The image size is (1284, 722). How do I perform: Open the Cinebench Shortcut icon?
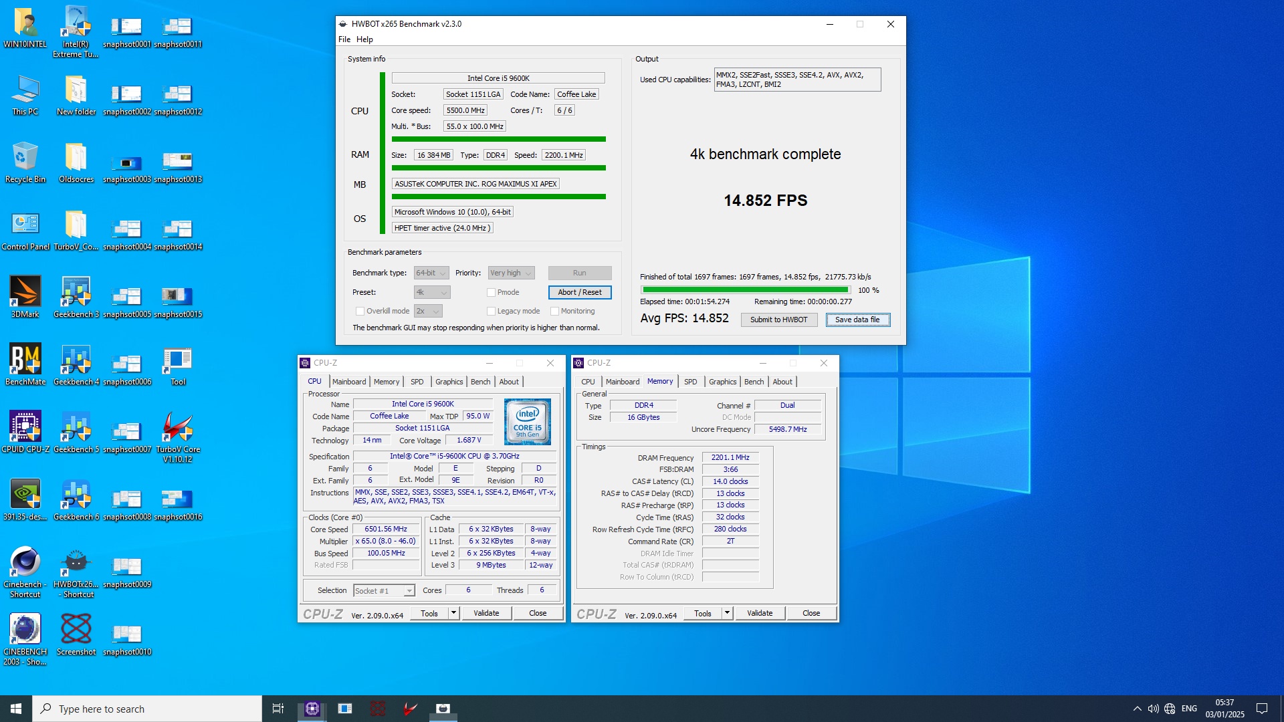[x=25, y=573]
